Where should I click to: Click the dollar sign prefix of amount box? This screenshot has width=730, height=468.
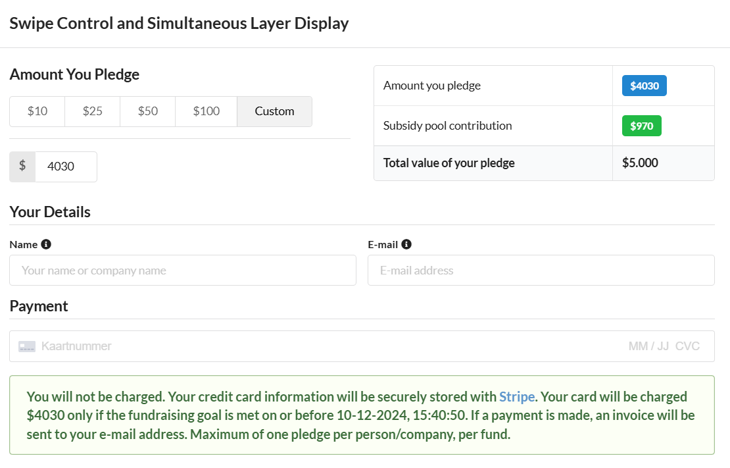click(x=22, y=167)
